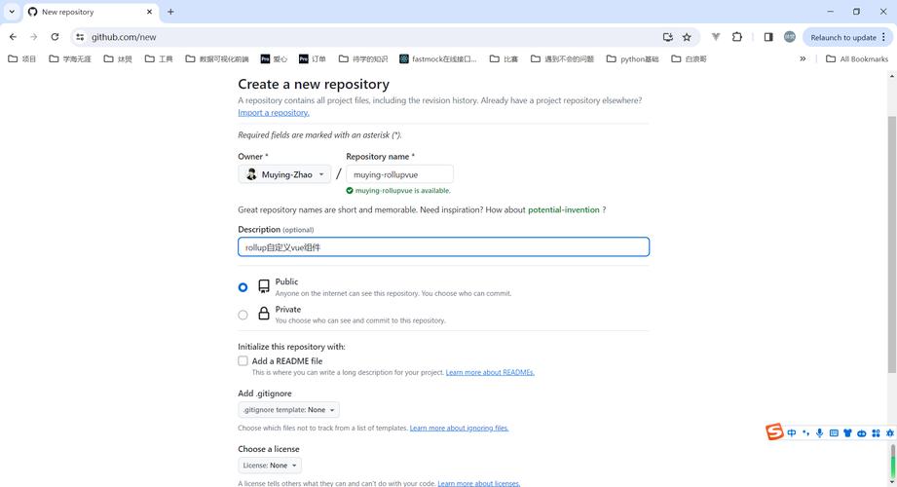Open the Owner Muying-Zhao dropdown
The image size is (897, 487).
click(x=284, y=174)
